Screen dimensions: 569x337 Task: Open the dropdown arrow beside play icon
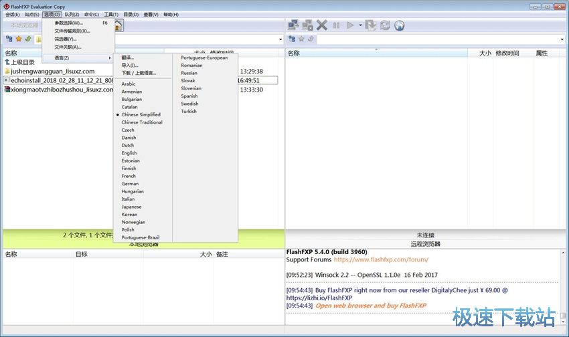pos(360,25)
